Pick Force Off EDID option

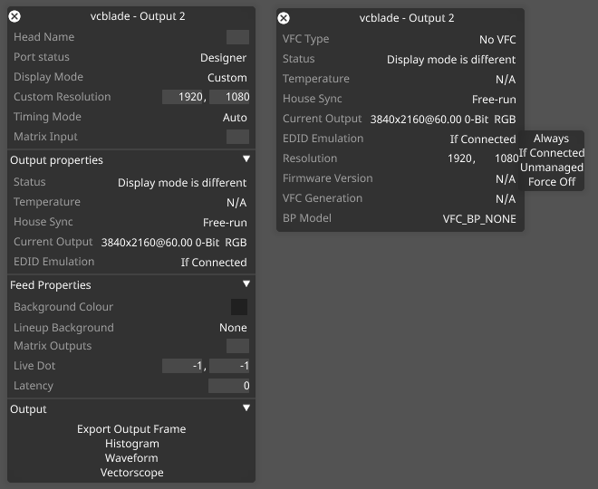point(551,182)
